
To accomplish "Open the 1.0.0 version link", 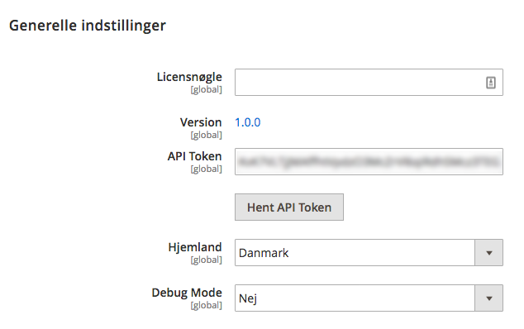I will tap(248, 122).
